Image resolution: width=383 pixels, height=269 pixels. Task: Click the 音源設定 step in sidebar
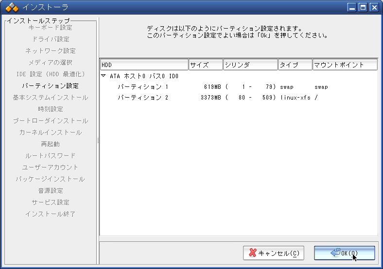51,191
